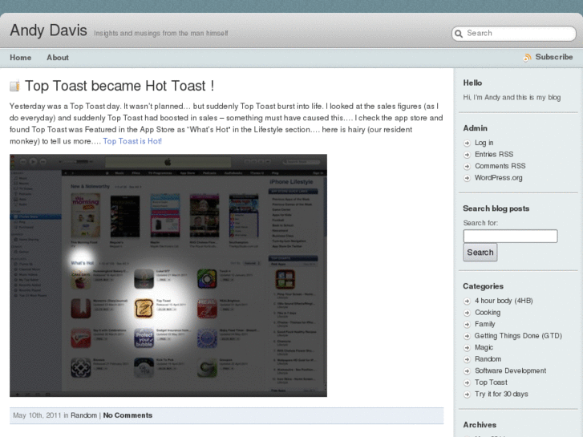Image resolution: width=583 pixels, height=437 pixels.
Task: Click the arrow bullet beside Cooking category
Action: [x=468, y=314]
